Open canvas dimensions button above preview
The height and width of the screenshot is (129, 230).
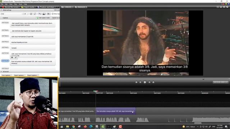(67, 7)
